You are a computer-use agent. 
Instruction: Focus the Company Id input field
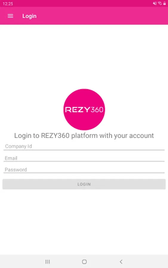click(x=84, y=147)
